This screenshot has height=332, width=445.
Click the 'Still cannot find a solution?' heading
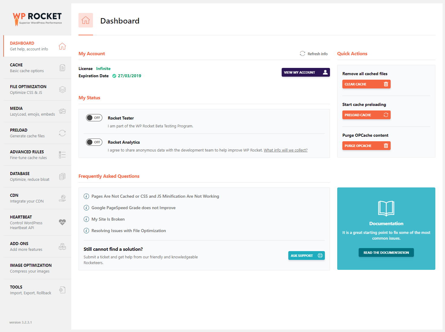113,249
